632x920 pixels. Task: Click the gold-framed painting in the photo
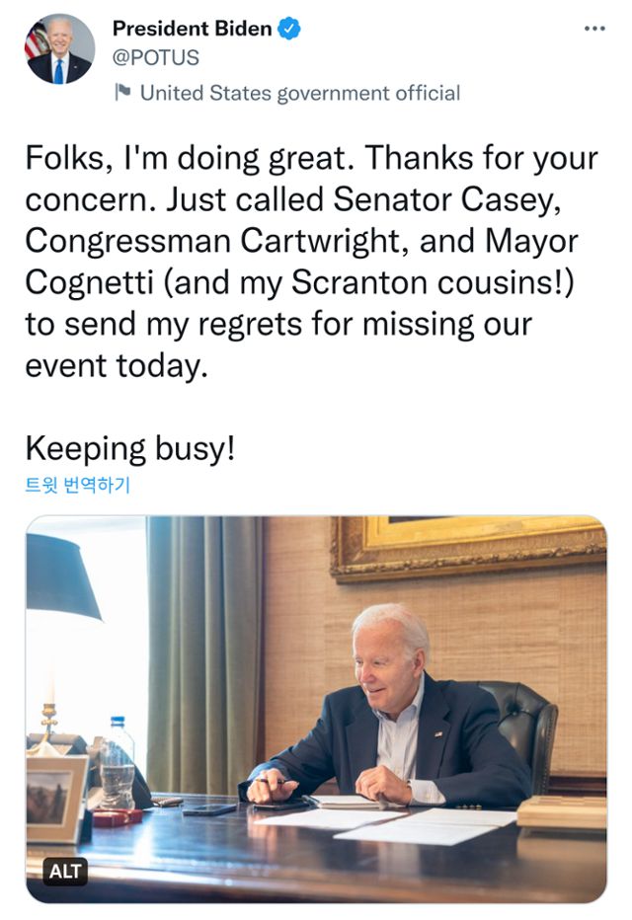tap(468, 546)
